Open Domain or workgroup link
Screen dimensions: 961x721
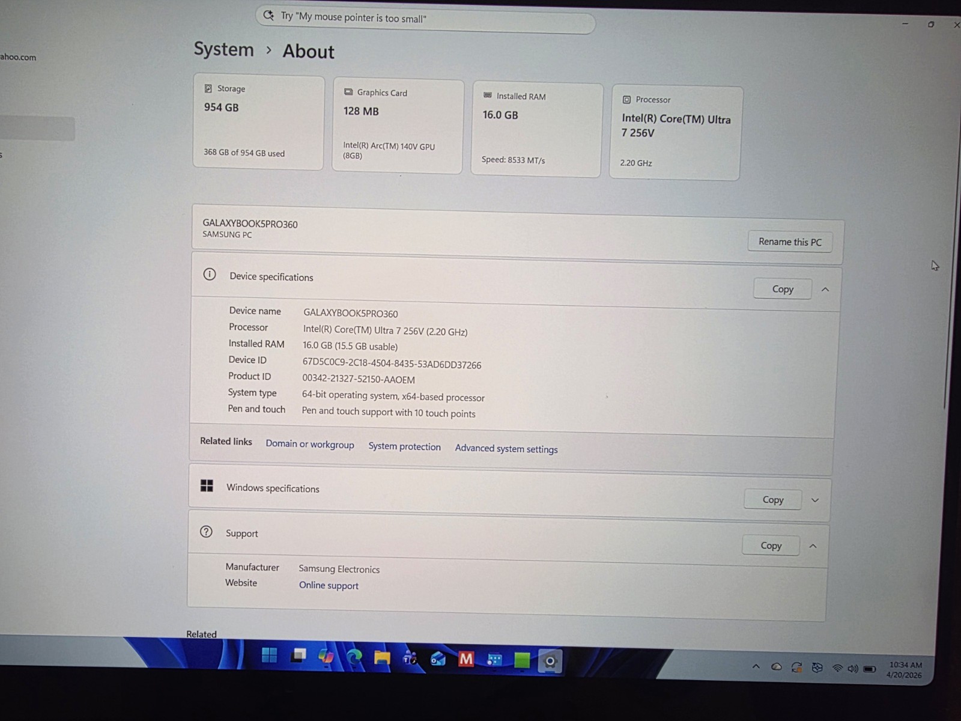pyautogui.click(x=310, y=444)
